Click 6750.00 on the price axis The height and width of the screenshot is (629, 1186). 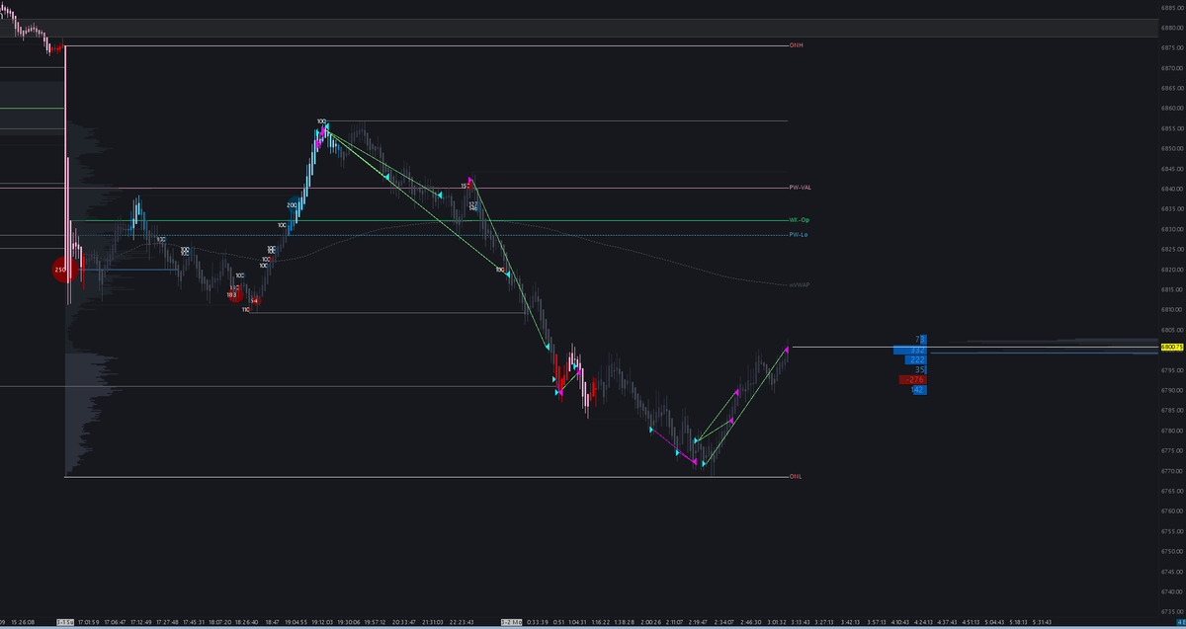tap(1172, 551)
